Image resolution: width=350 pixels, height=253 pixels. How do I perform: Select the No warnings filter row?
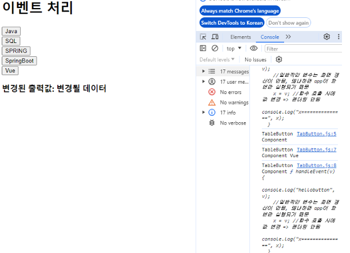pyautogui.click(x=223, y=102)
